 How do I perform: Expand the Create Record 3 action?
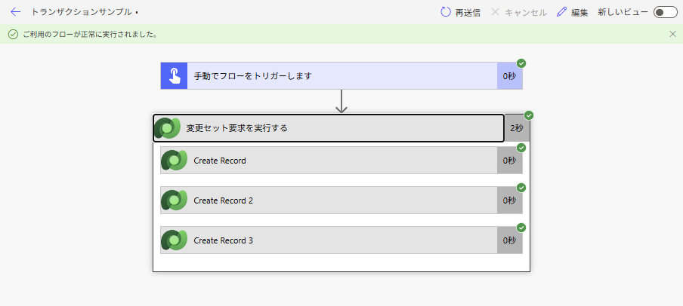(340, 240)
